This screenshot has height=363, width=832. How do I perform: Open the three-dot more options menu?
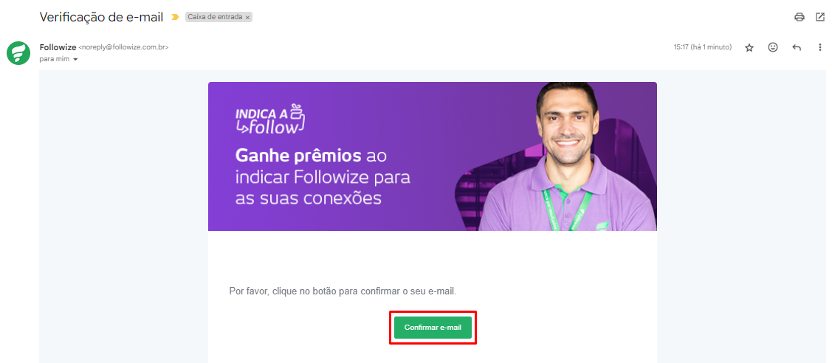click(x=819, y=48)
